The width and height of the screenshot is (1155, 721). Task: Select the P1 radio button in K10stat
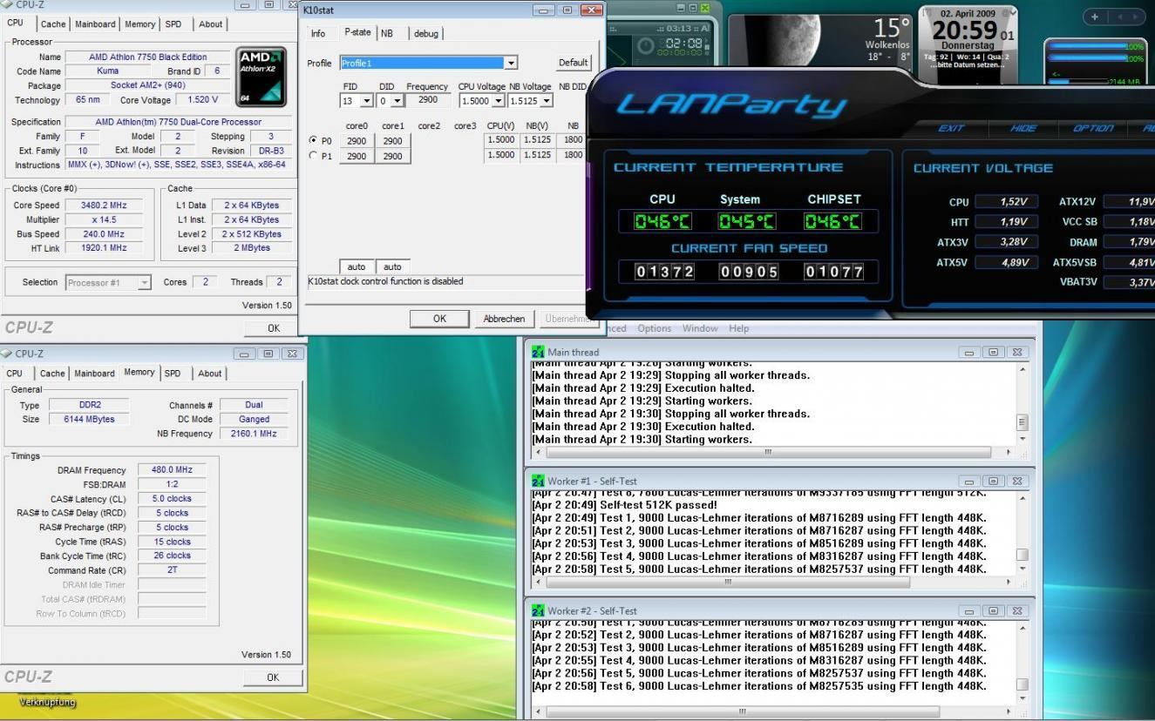click(313, 156)
